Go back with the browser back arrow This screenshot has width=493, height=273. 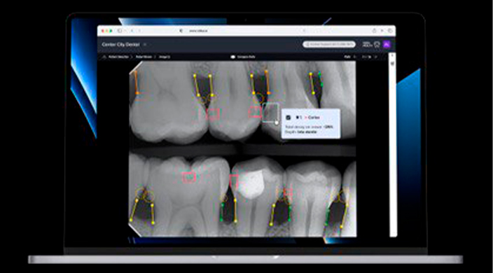(132, 31)
